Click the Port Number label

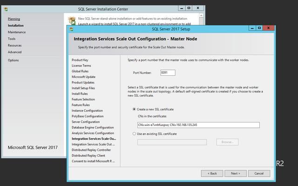tap(142, 73)
